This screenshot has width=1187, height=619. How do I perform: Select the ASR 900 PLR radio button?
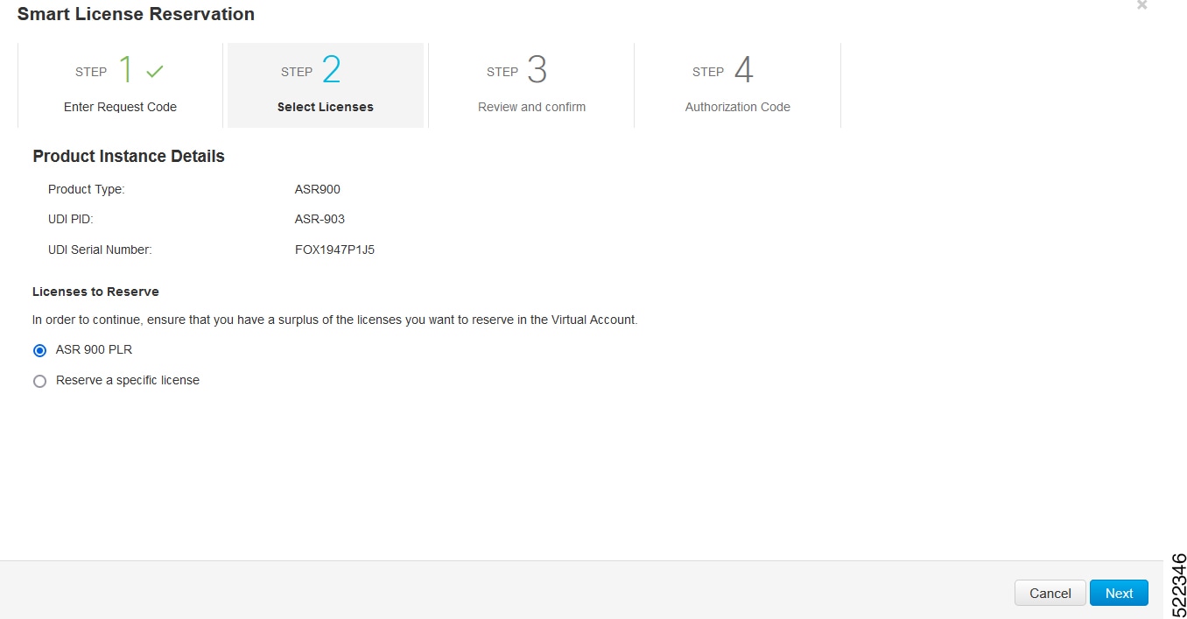click(x=39, y=350)
